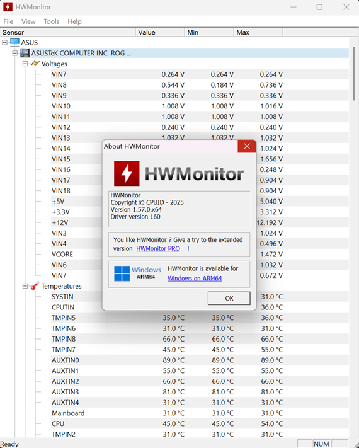Select the Mainboard temperature row
Image resolution: width=359 pixels, height=448 pixels.
pyautogui.click(x=200, y=413)
